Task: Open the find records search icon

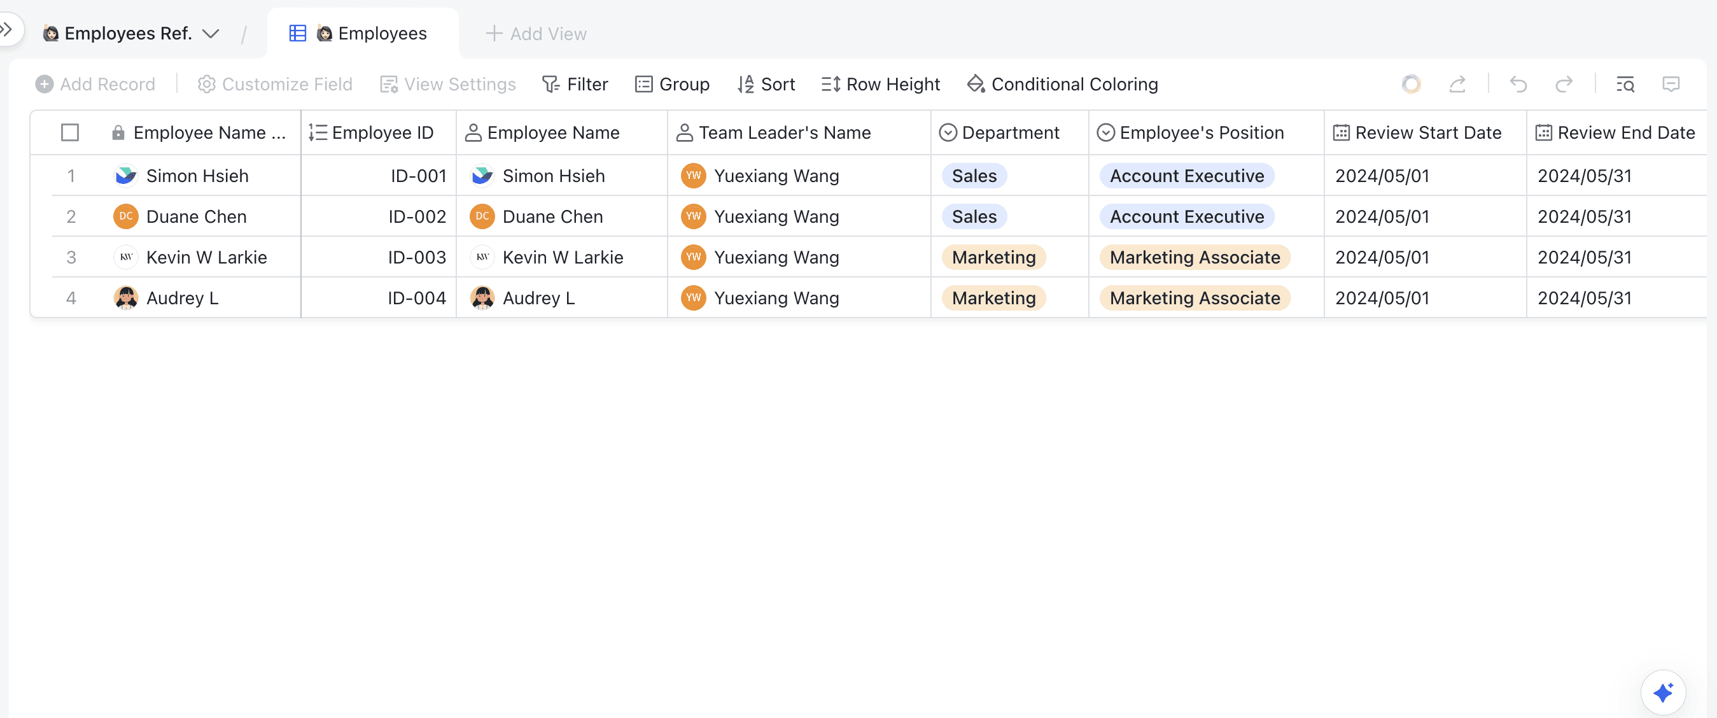Action: [x=1624, y=84]
